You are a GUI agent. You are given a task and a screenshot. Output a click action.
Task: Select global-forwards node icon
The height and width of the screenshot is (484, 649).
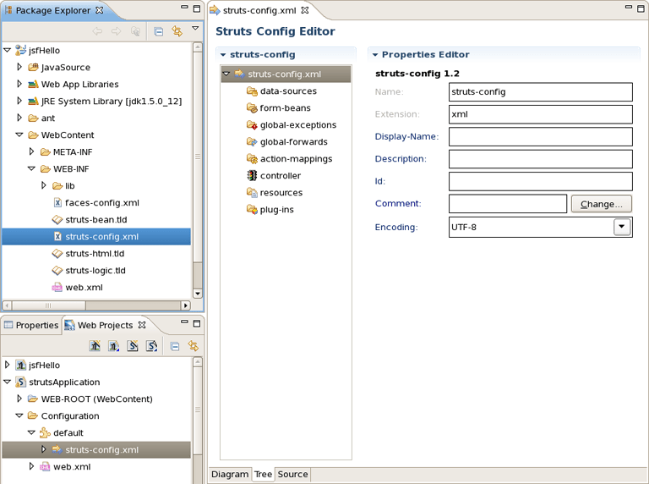(x=252, y=142)
